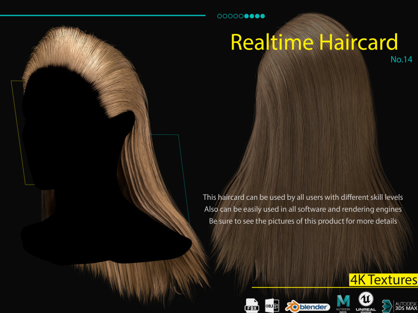The width and height of the screenshot is (418, 313).
Task: Select the last filled teal dot
Action: click(x=263, y=16)
